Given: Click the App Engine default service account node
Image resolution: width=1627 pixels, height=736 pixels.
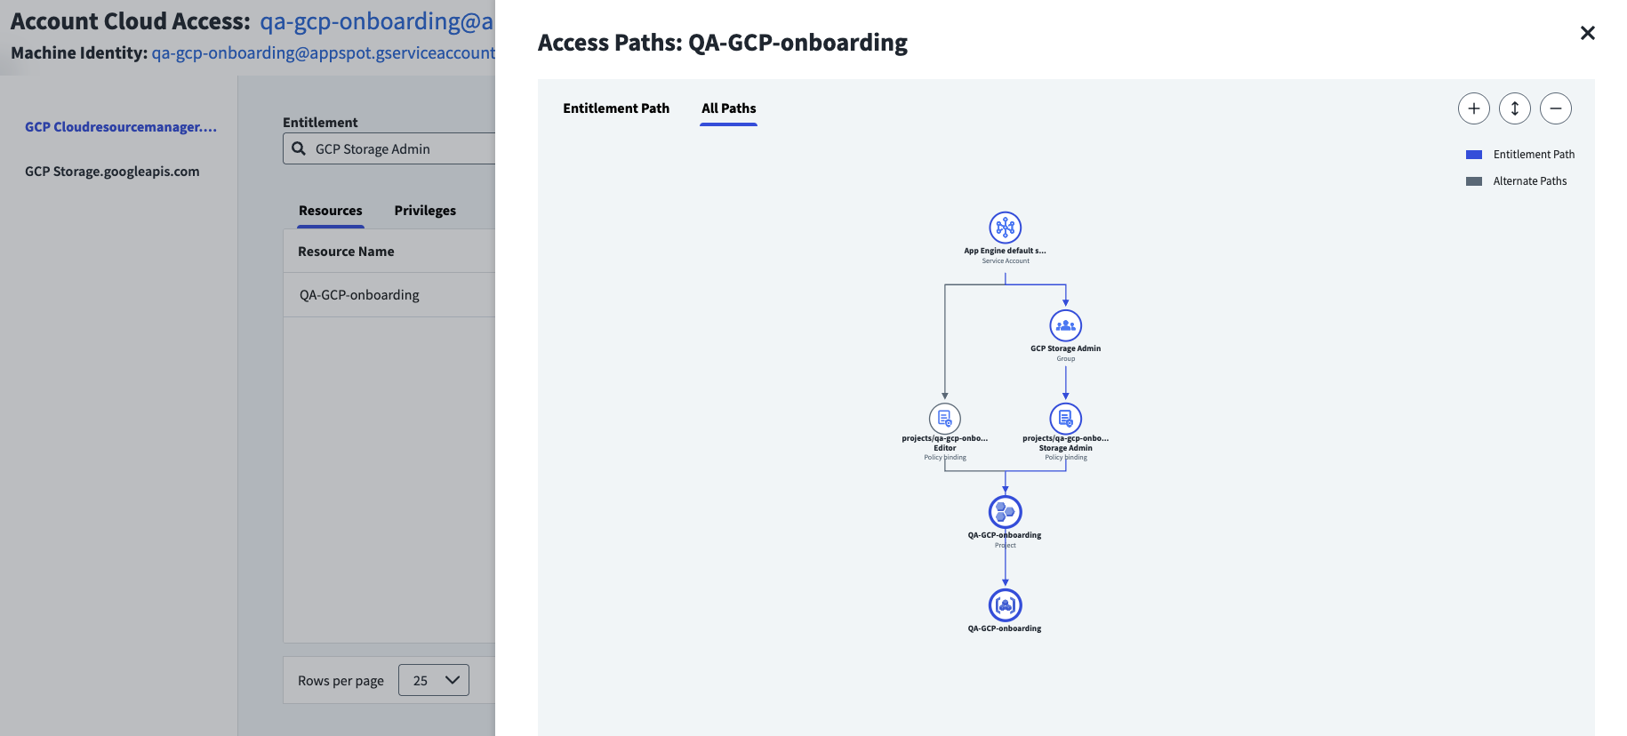Looking at the screenshot, I should point(1005,228).
